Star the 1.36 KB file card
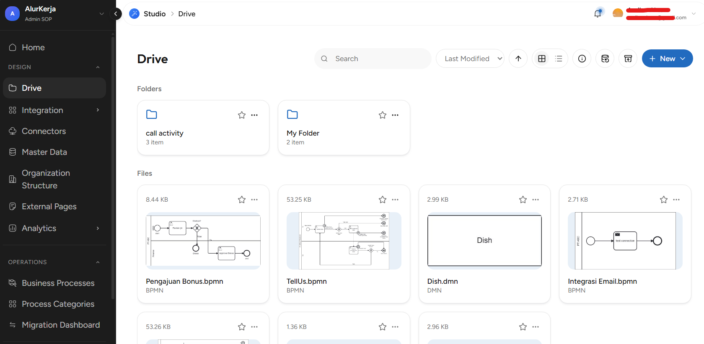 tap(383, 327)
